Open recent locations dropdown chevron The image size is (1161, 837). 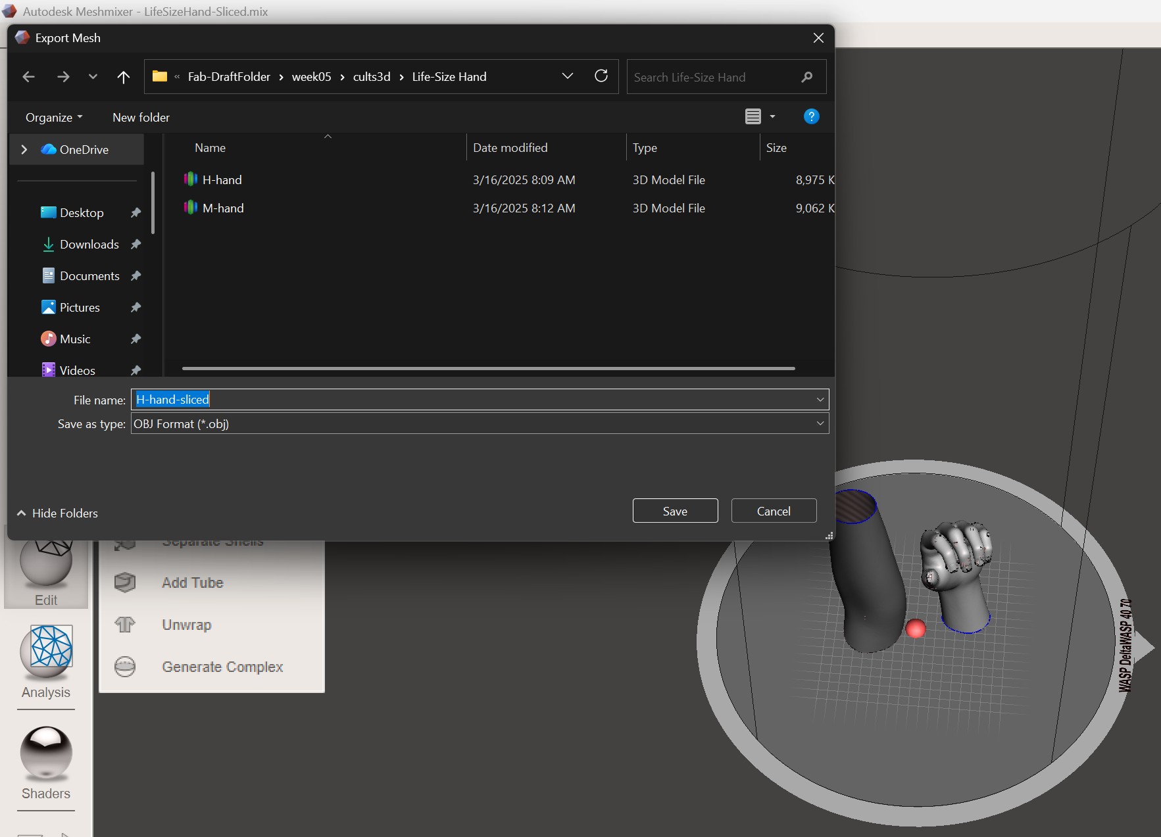tap(93, 77)
